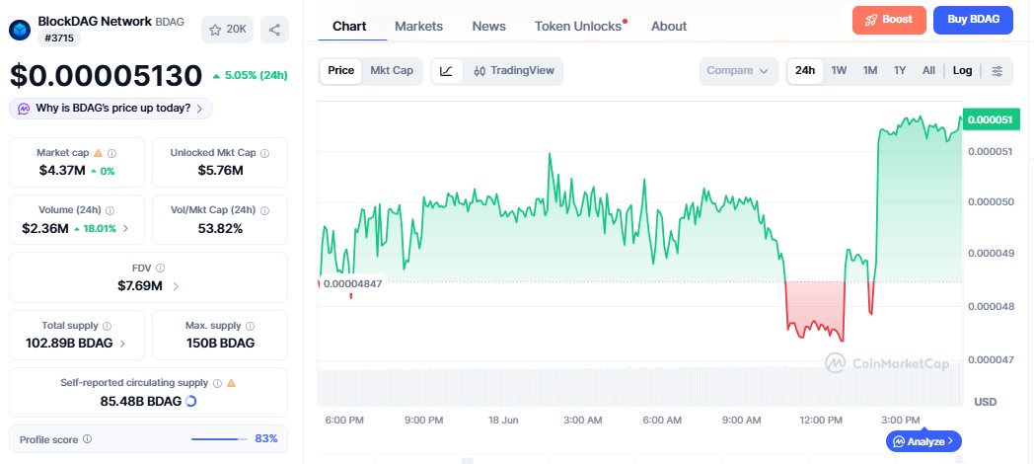Click the 0.00004847 baseline price label
The height and width of the screenshot is (464, 1034).
[351, 283]
